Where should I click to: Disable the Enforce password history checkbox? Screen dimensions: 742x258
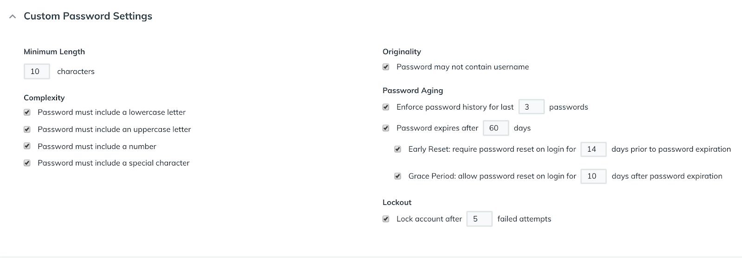(386, 107)
